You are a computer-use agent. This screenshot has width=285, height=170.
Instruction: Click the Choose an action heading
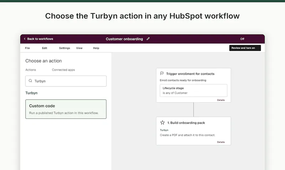coord(43,61)
